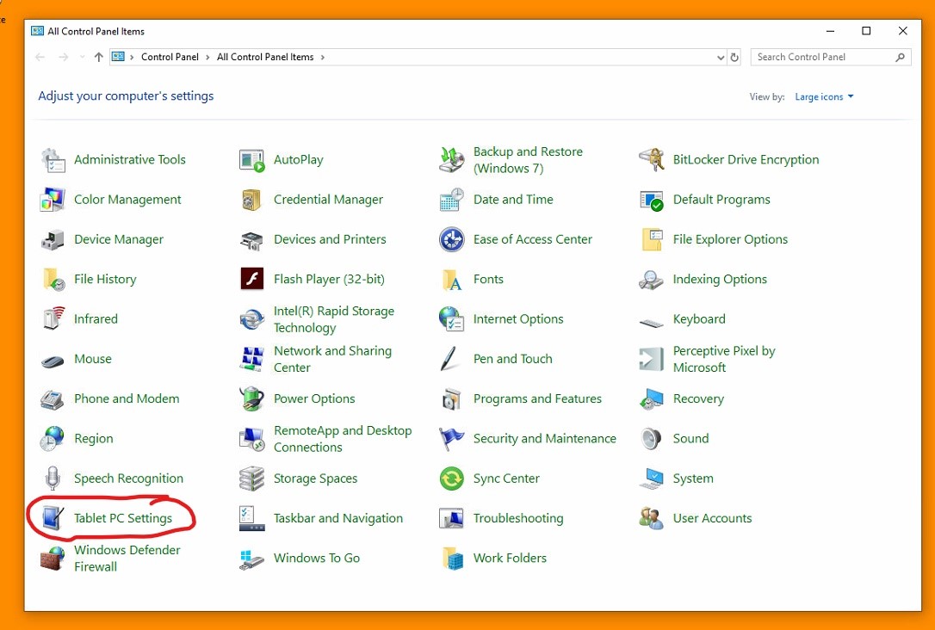The width and height of the screenshot is (935, 630).
Task: Open the Flash Player (32-bit) icon
Action: (x=251, y=279)
